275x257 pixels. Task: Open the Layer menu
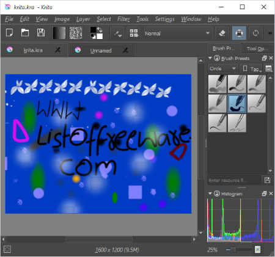coord(83,19)
